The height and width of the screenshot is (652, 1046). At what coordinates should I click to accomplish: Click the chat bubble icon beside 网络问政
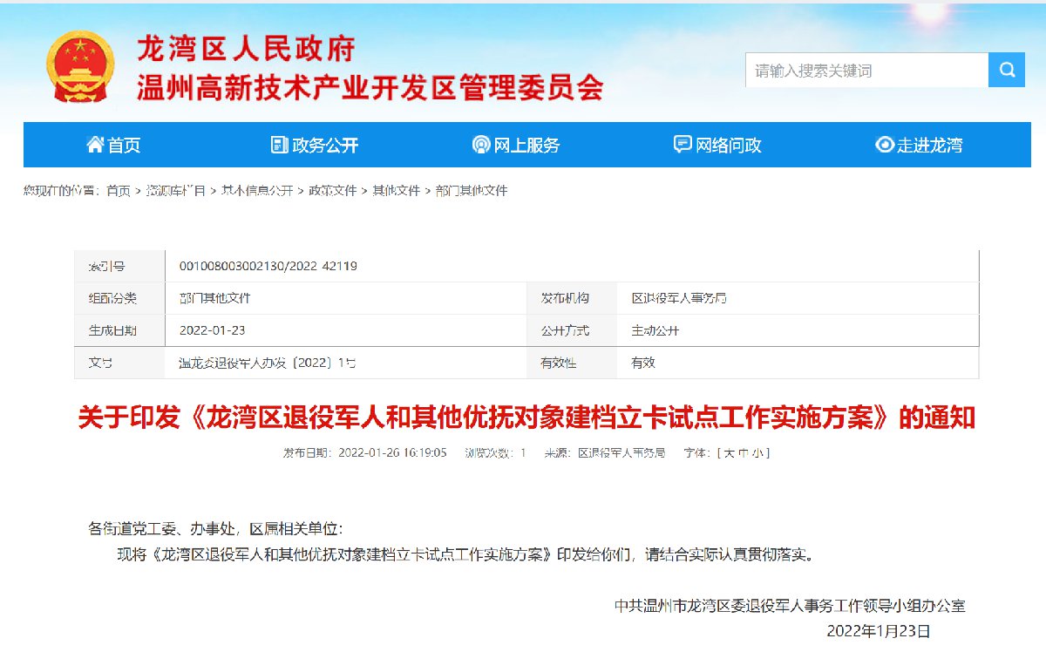(683, 145)
